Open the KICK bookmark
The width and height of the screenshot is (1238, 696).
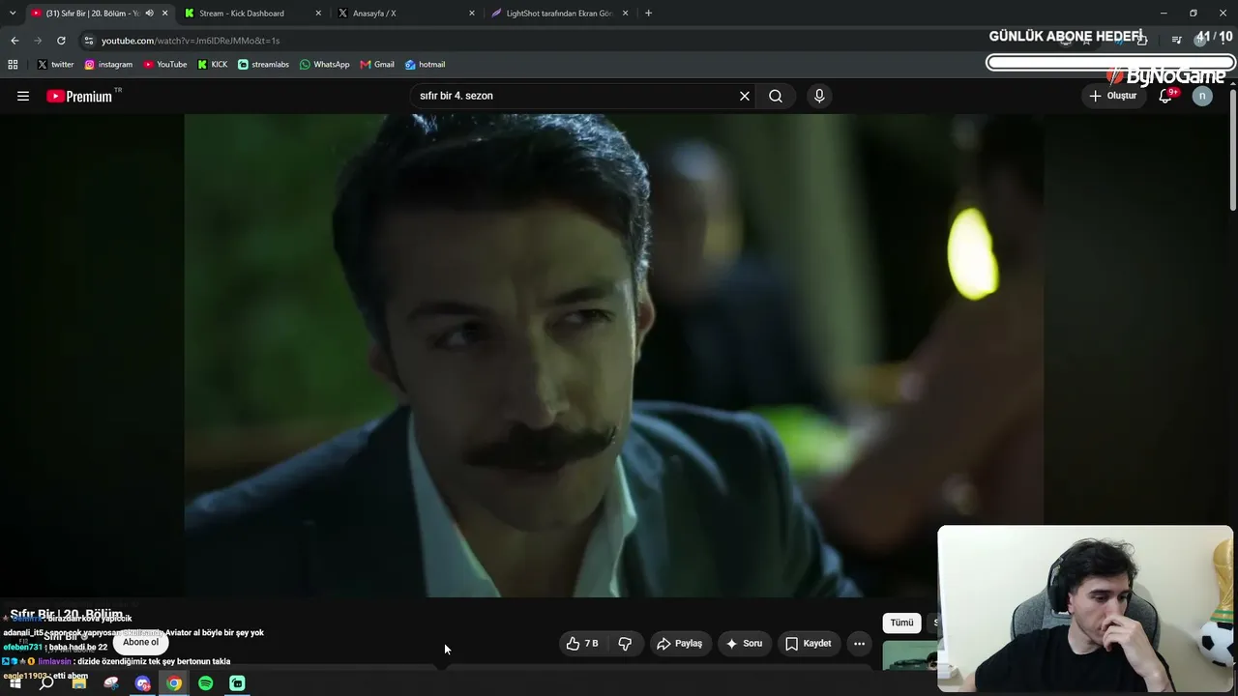(x=213, y=65)
